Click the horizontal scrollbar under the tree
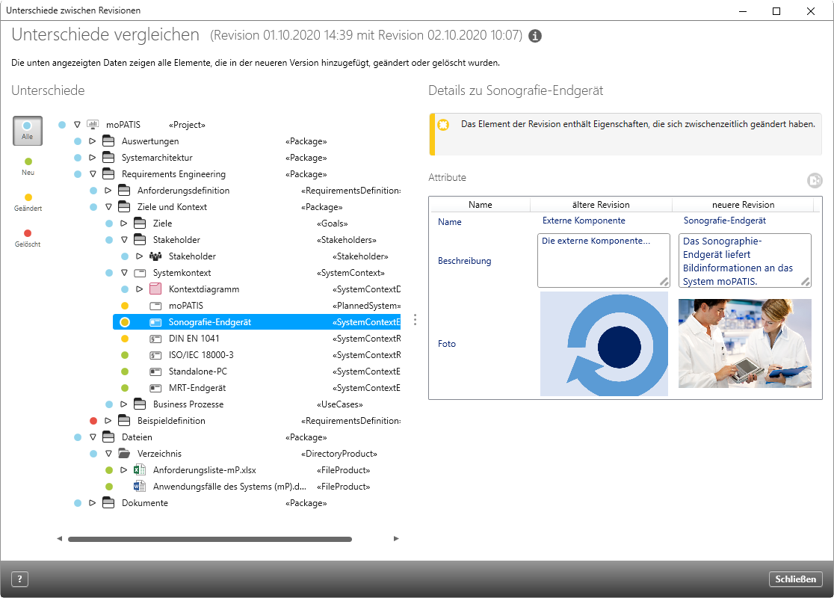The width and height of the screenshot is (834, 598). 209,539
